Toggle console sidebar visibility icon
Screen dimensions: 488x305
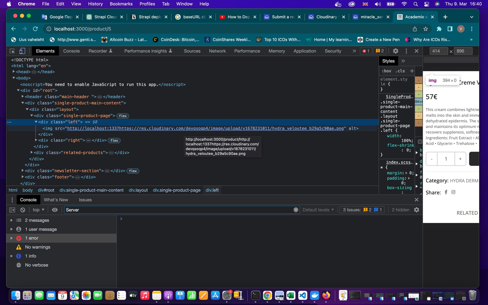tap(12, 210)
